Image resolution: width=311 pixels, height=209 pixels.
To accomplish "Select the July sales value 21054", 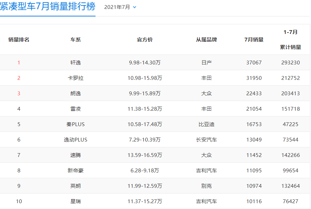I will click(x=254, y=109).
